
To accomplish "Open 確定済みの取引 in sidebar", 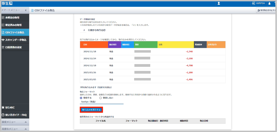I will [x=15, y=25].
